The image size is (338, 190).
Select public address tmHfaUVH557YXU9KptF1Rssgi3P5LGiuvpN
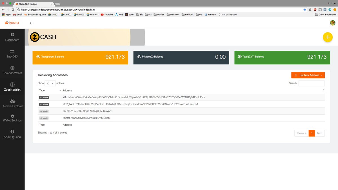click(x=87, y=111)
